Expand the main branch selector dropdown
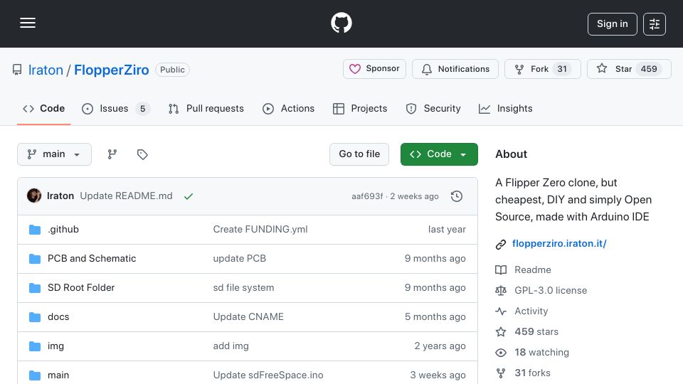The height and width of the screenshot is (384, 683). point(55,154)
